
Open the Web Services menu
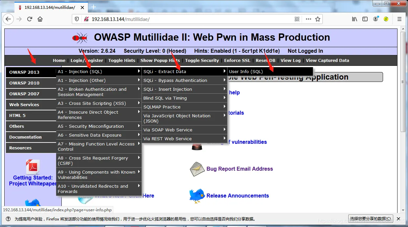point(31,104)
